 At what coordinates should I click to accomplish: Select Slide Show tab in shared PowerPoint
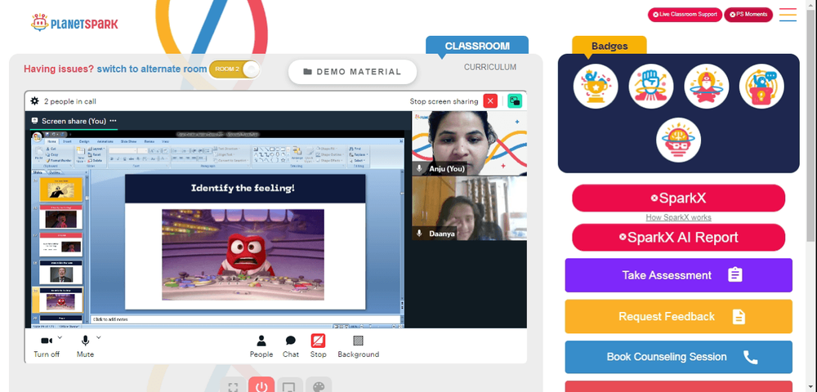pos(128,141)
